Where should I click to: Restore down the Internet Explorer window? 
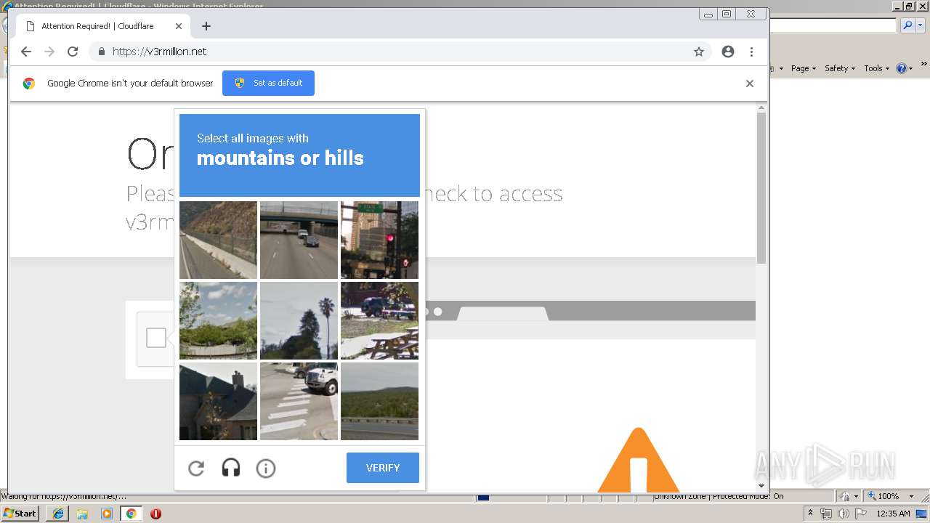909,6
